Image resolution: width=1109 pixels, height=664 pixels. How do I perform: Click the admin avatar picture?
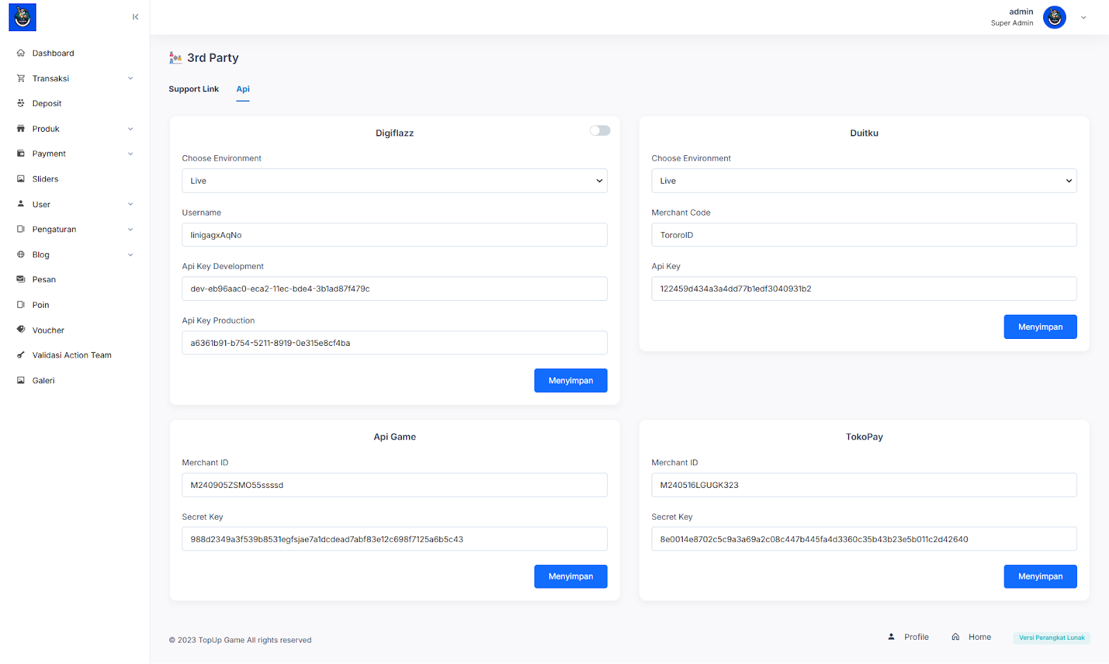coord(1054,17)
